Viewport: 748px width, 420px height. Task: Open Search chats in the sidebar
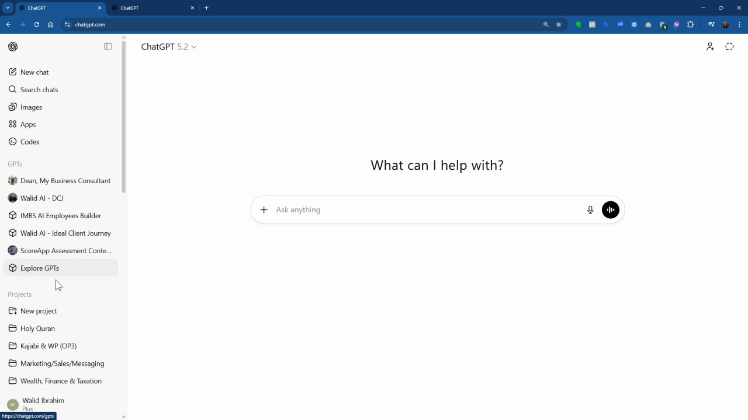[x=39, y=90]
